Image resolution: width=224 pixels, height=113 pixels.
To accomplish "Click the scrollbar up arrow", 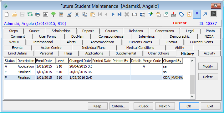I will 192,61.
